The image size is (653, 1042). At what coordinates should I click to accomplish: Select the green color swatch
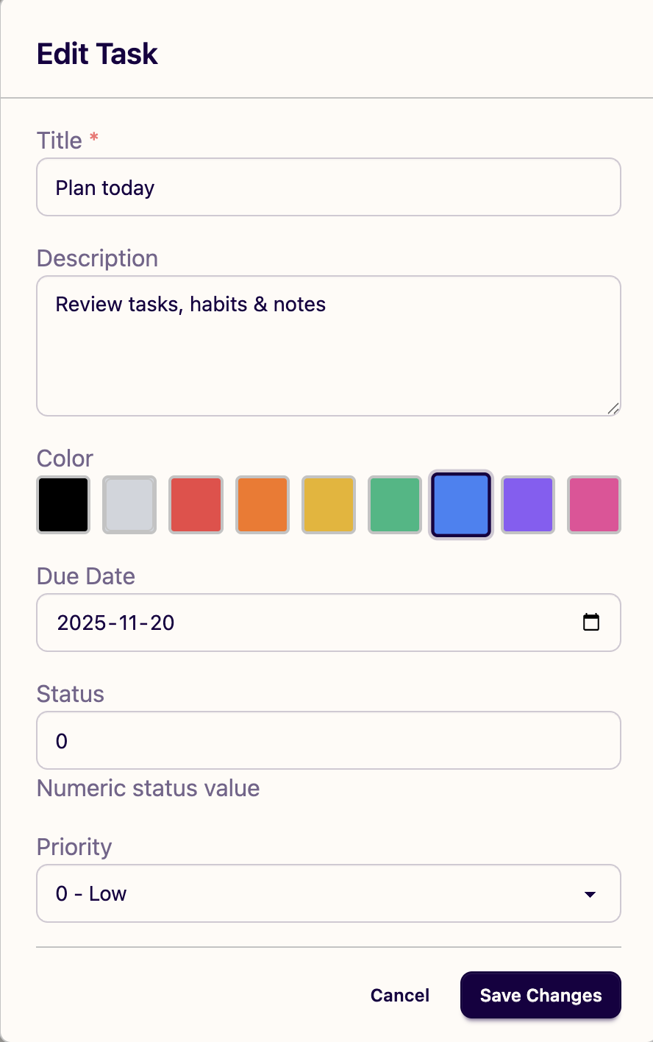point(394,505)
